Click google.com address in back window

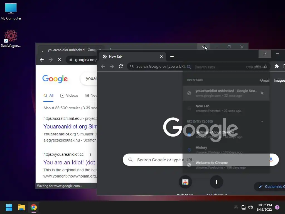point(85,60)
